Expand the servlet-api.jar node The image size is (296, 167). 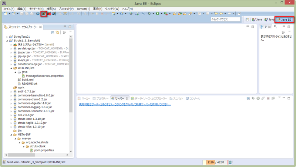point(11,49)
